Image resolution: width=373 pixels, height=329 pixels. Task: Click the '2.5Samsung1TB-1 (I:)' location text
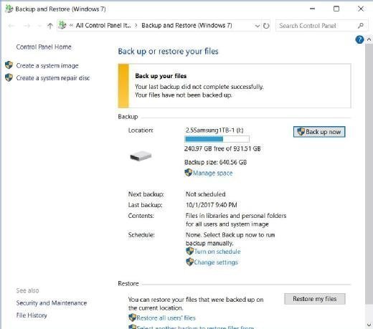click(214, 130)
